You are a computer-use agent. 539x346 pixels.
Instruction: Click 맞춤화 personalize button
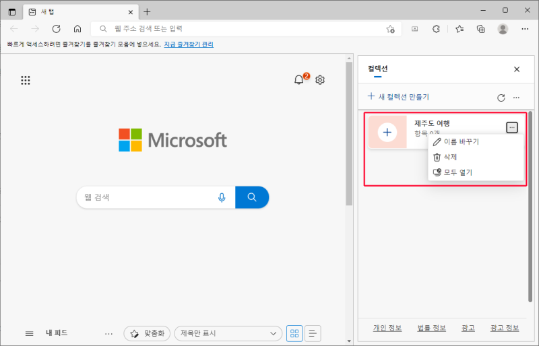[x=147, y=333]
